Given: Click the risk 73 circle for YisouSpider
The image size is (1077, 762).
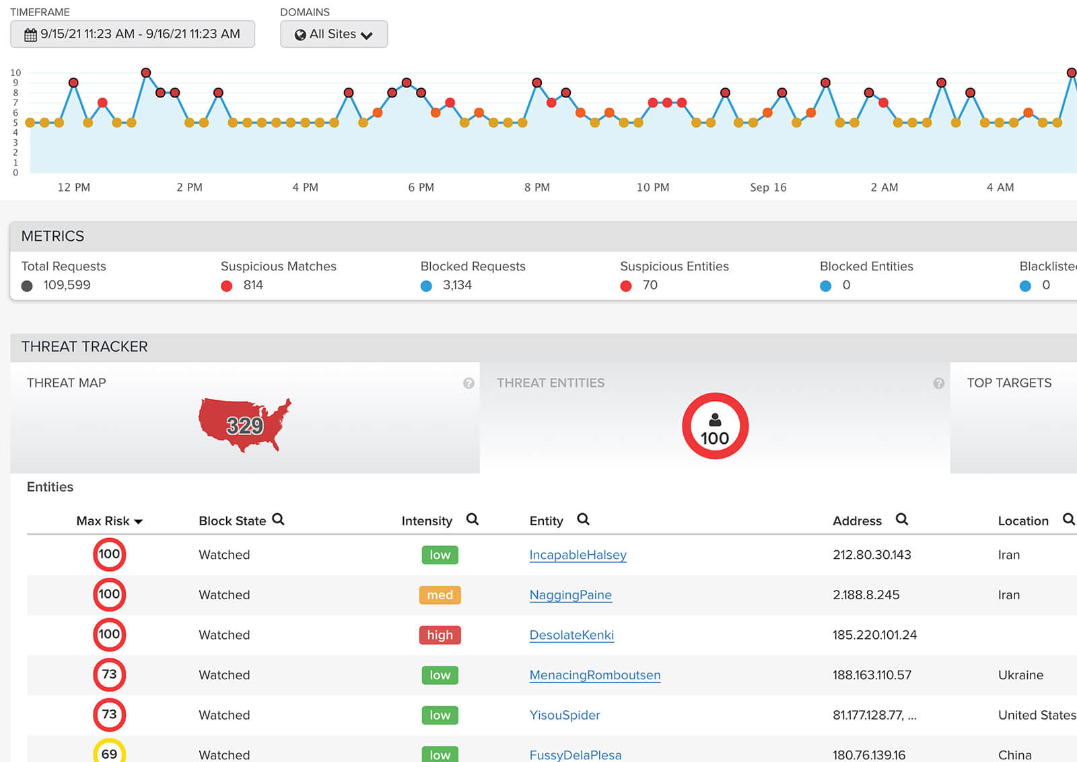Looking at the screenshot, I should (109, 714).
